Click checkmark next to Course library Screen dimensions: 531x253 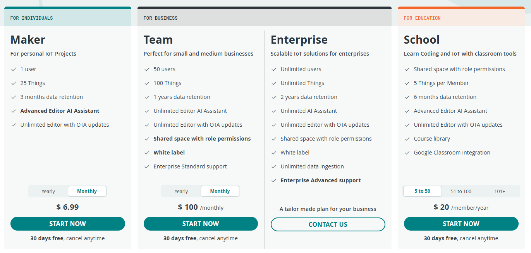407,139
